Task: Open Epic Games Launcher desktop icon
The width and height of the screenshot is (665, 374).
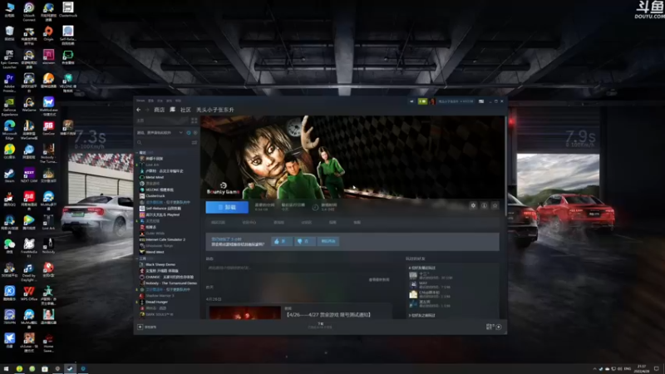Action: point(9,59)
